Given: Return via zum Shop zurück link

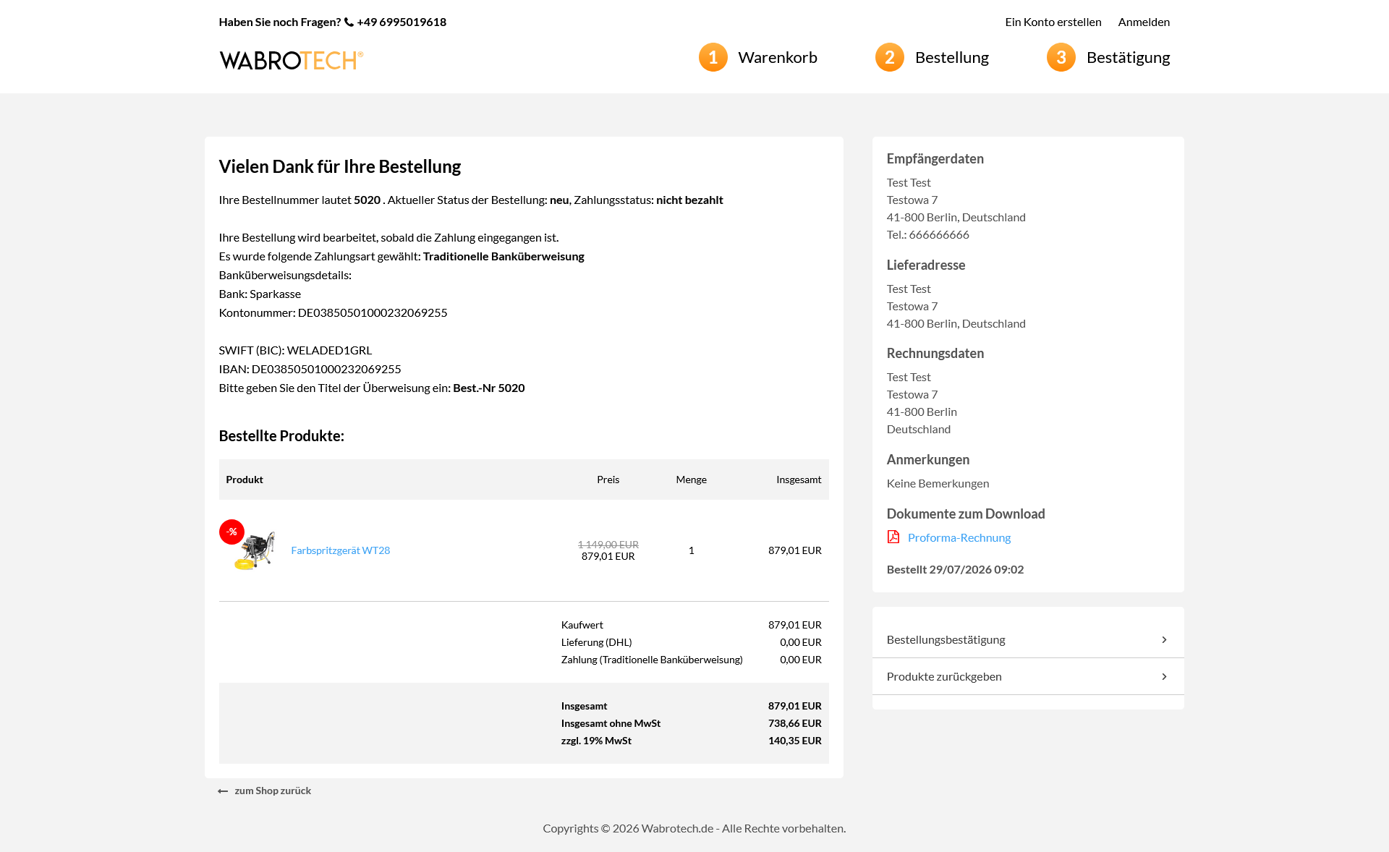Looking at the screenshot, I should tap(273, 791).
